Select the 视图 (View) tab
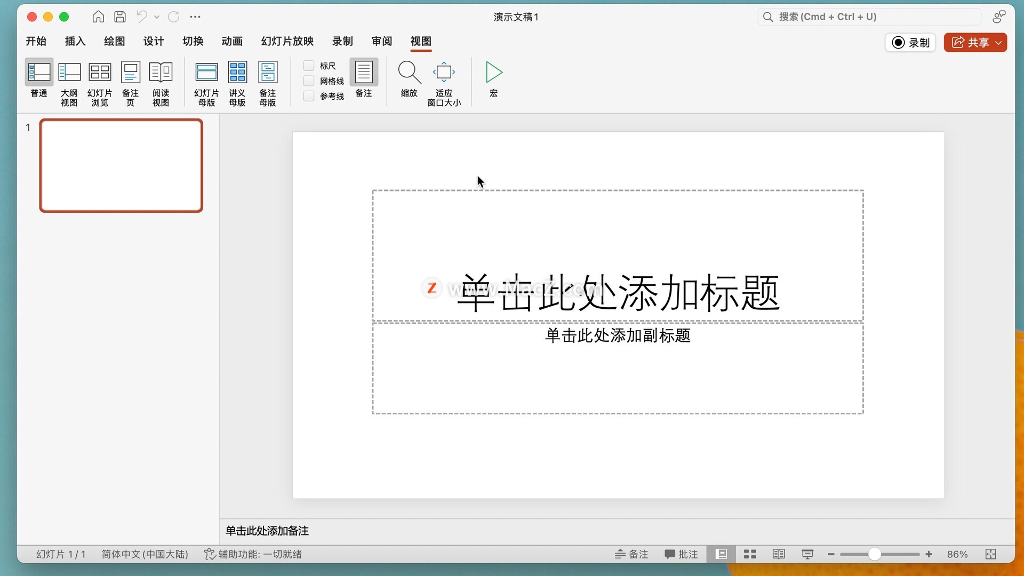1024x576 pixels. tap(421, 41)
